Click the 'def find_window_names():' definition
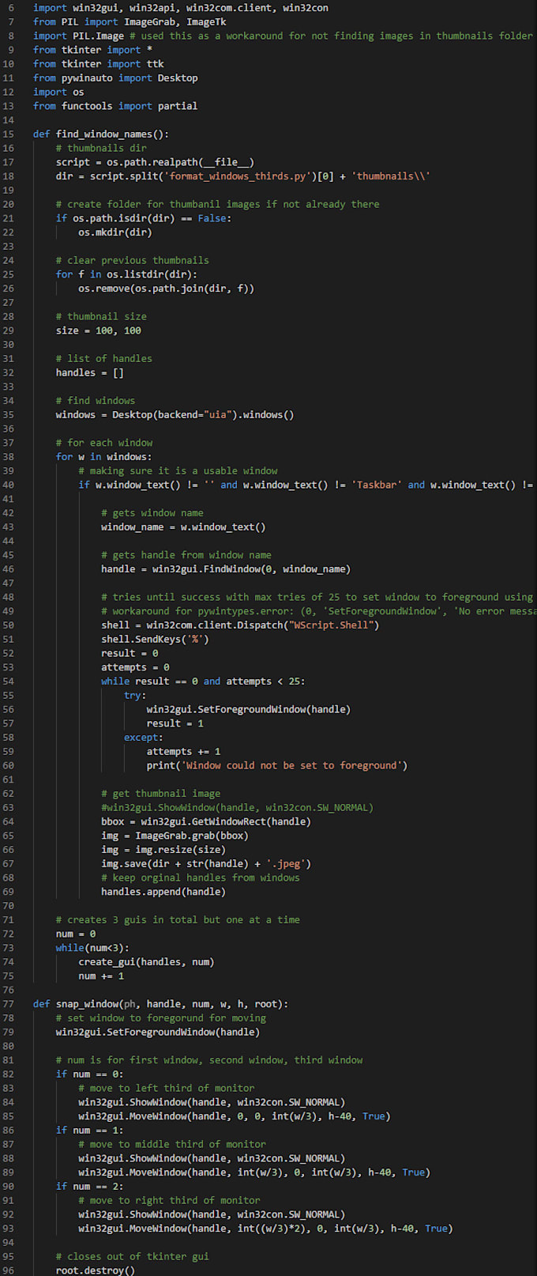The image size is (537, 1276). click(x=101, y=134)
